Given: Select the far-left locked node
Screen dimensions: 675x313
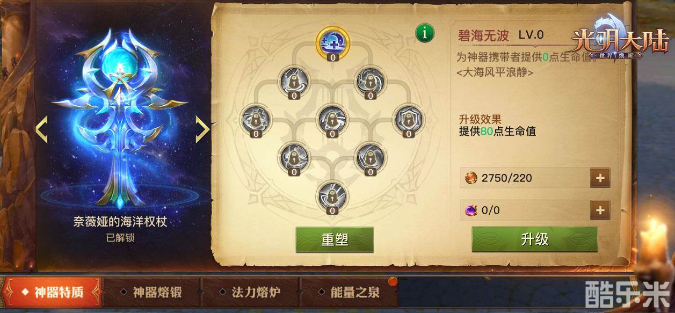Looking at the screenshot, I should (255, 119).
